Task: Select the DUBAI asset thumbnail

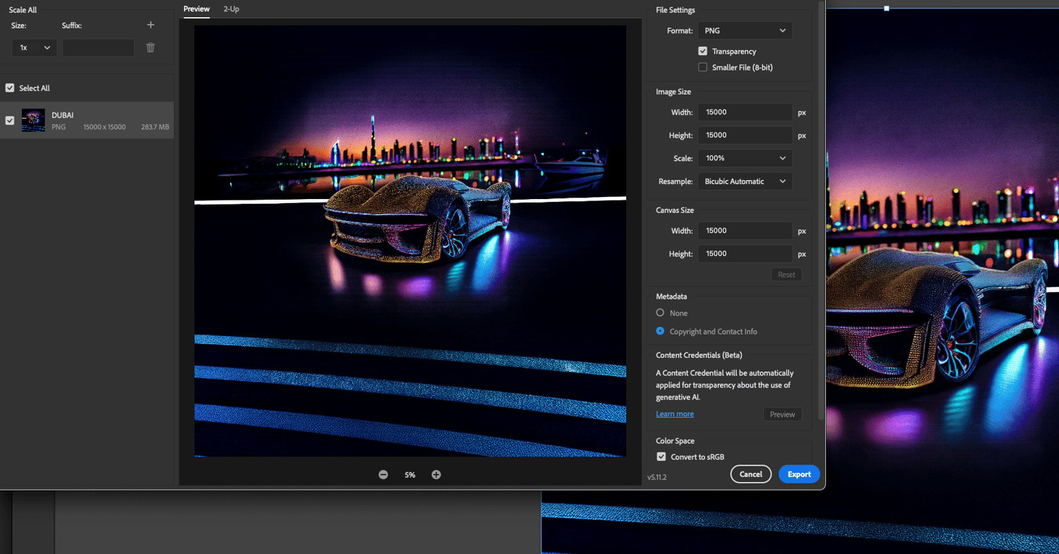Action: coord(33,120)
